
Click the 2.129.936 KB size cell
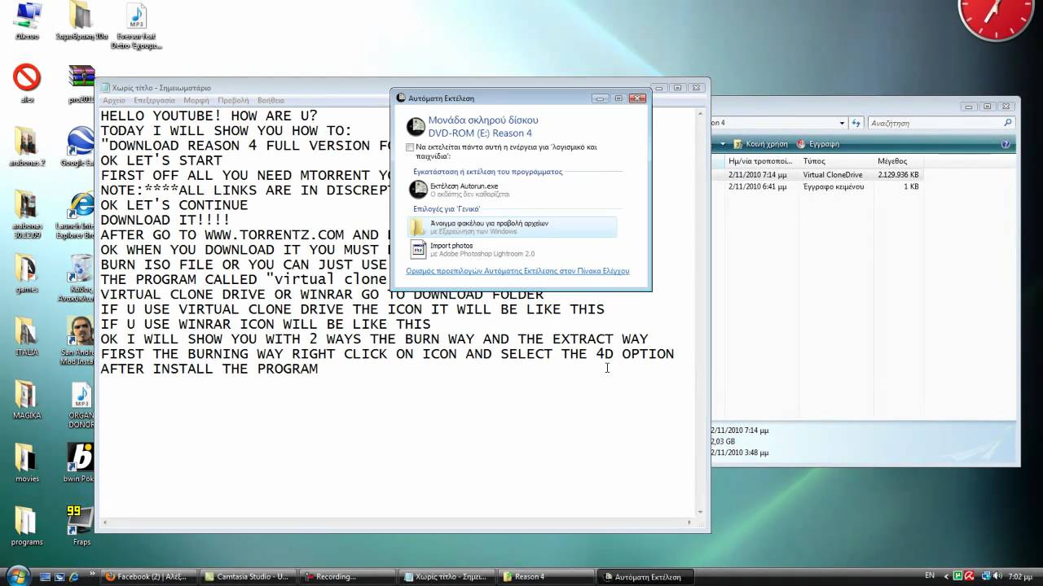pos(898,175)
